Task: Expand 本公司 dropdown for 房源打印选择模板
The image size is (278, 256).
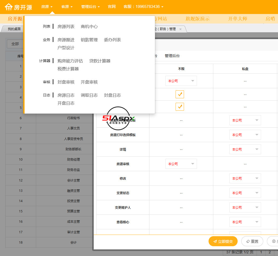Action: [245, 135]
